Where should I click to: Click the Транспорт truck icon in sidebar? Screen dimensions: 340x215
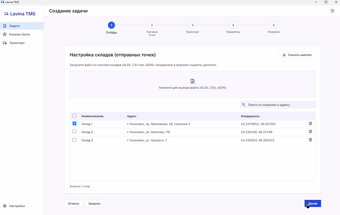[5, 43]
